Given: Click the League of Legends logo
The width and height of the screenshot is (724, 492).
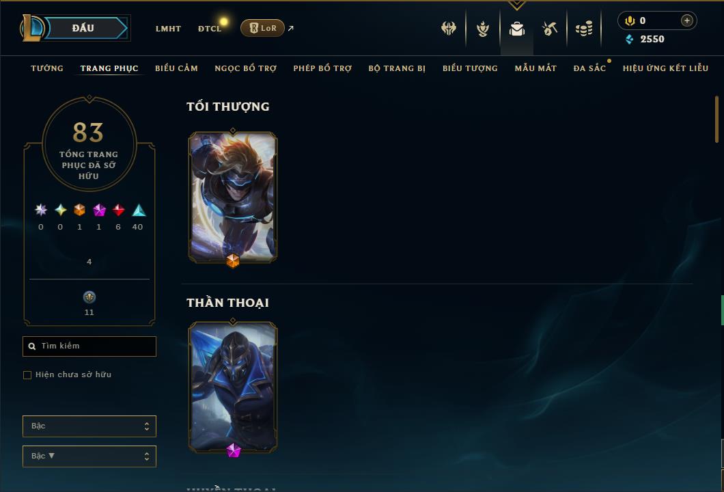Looking at the screenshot, I should coord(31,28).
